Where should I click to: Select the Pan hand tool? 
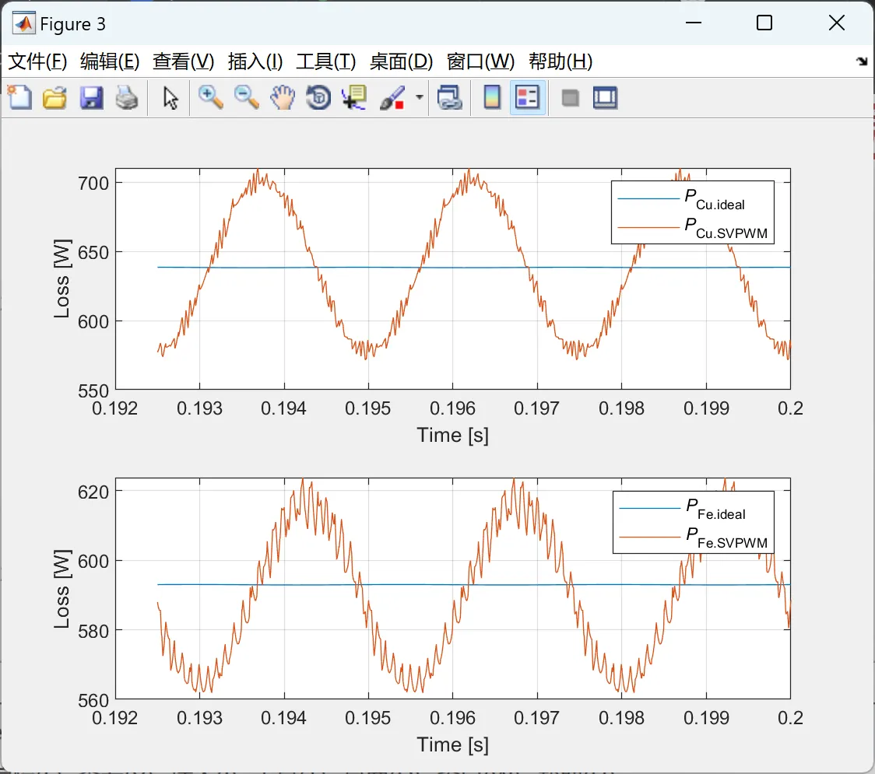coord(283,97)
